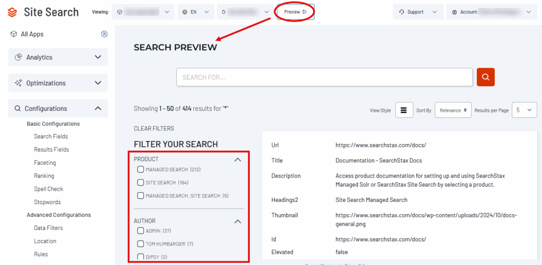Open the Search Fields configuration
Image resolution: width=542 pixels, height=265 pixels.
coord(51,136)
